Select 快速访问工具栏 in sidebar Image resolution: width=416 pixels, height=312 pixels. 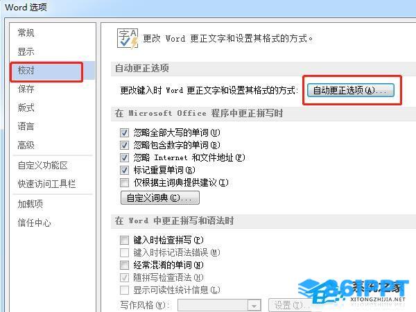pos(46,184)
